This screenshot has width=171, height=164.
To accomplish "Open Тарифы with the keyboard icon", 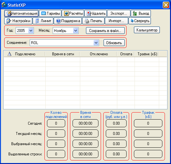I will pos(50,13).
